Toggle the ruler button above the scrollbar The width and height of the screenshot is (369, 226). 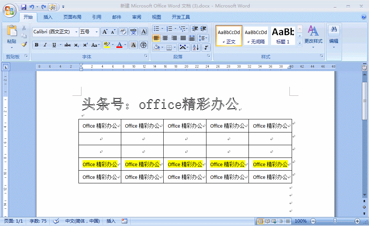(364, 68)
